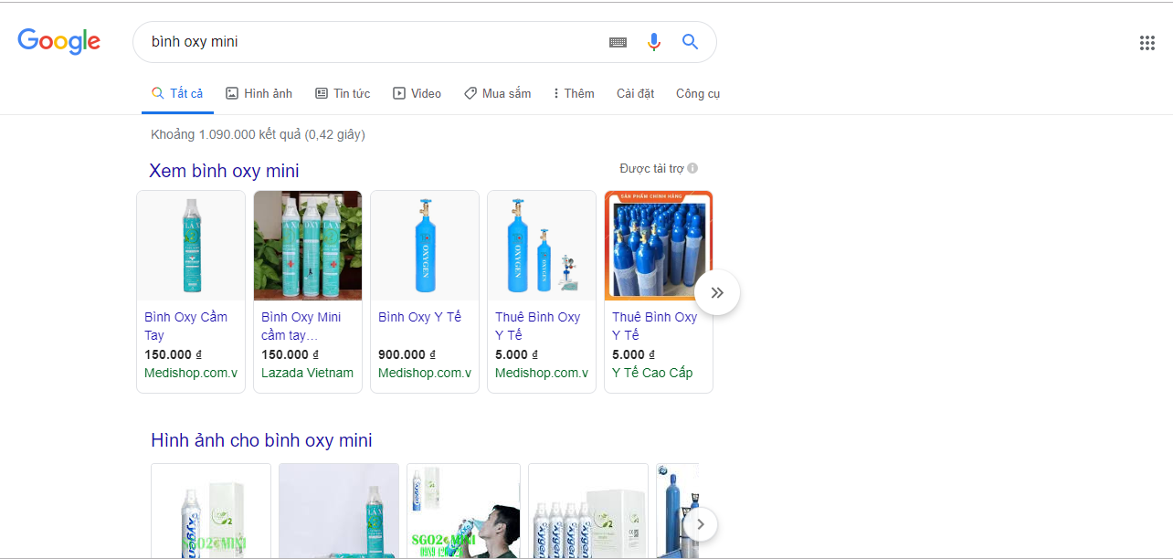
Task: Click the Google logo
Action: pyautogui.click(x=59, y=41)
